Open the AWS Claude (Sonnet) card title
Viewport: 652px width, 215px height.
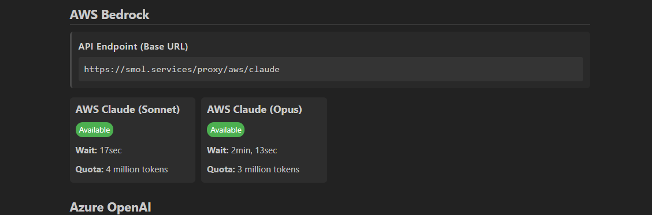[x=128, y=110]
